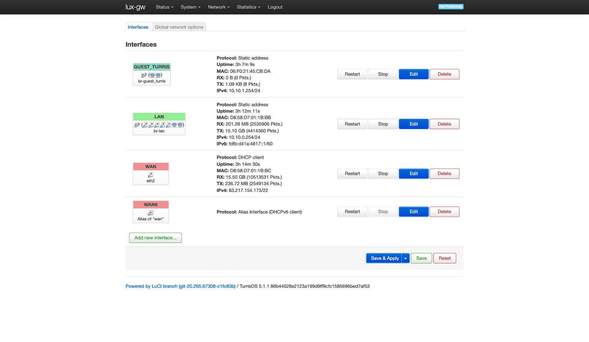Click the green Save button
Viewport: 589px width, 342px height.
pos(422,258)
